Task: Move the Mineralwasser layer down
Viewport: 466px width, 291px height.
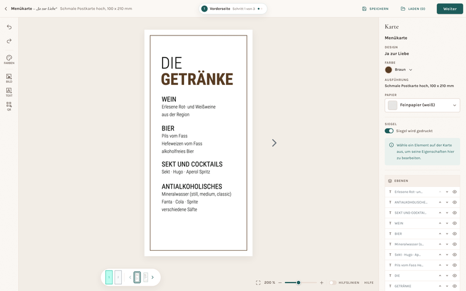Action: [447, 244]
